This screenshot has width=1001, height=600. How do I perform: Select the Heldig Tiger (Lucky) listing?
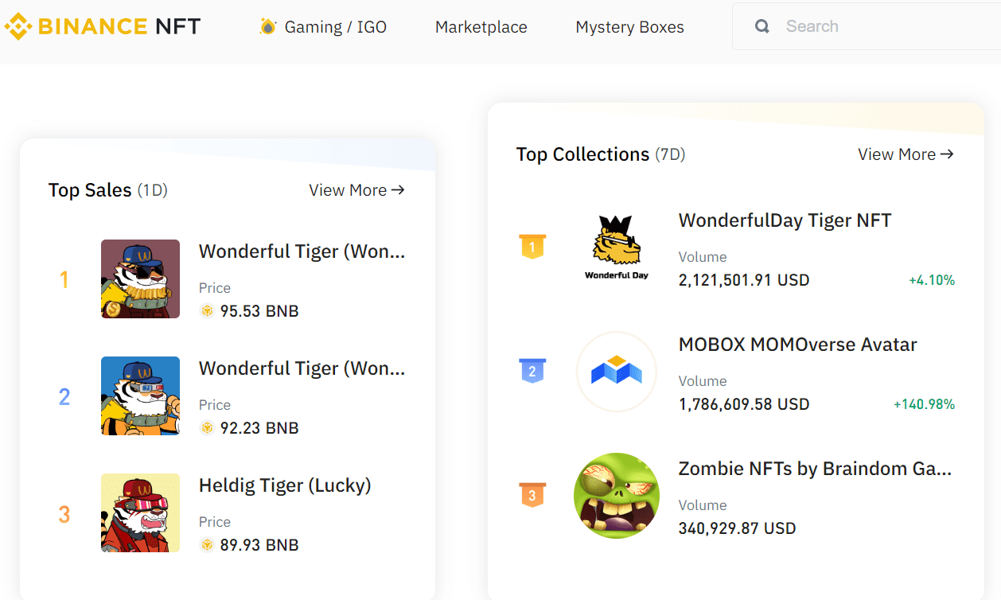pos(285,485)
